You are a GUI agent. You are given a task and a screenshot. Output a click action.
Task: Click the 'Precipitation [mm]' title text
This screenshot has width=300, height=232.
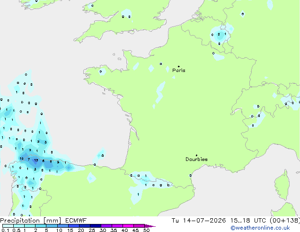pos(30,221)
